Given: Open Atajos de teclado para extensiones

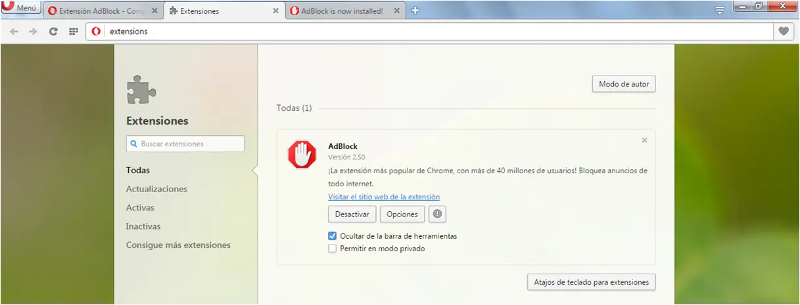Looking at the screenshot, I should pyautogui.click(x=592, y=282).
